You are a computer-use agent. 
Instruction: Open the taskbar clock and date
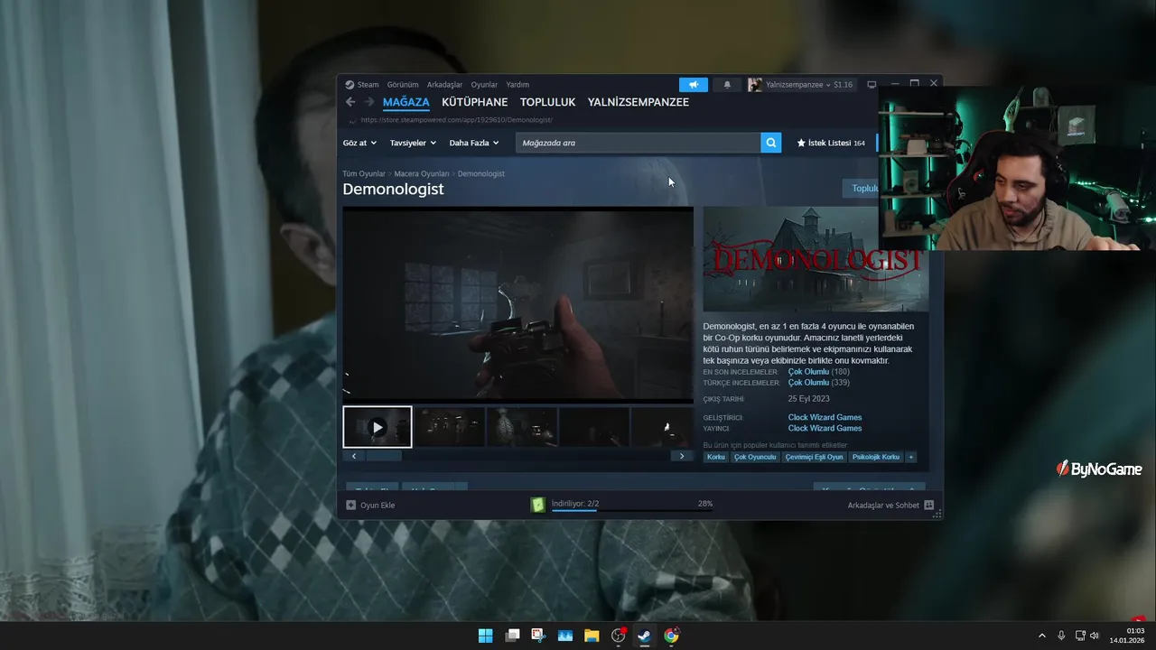coord(1126,636)
